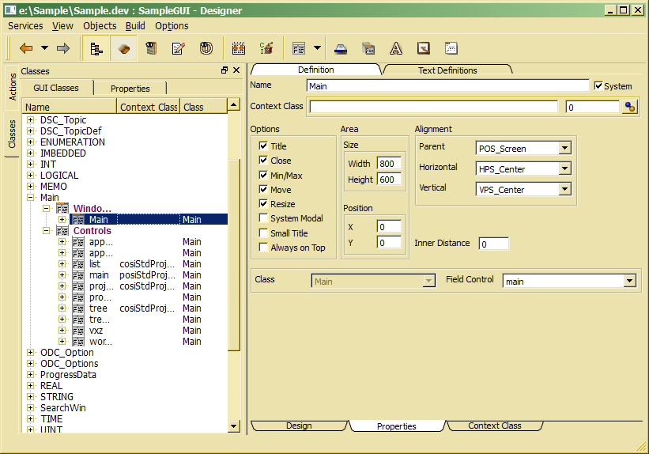Switch to the Text Definitions tab
Viewport: 649px width, 454px height.
[x=447, y=70]
